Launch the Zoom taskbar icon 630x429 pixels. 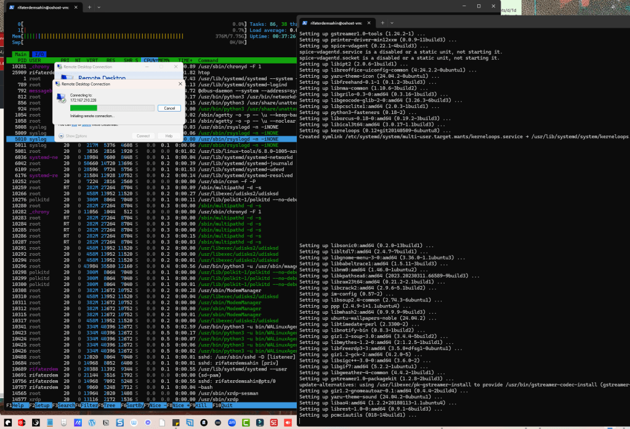232,423
